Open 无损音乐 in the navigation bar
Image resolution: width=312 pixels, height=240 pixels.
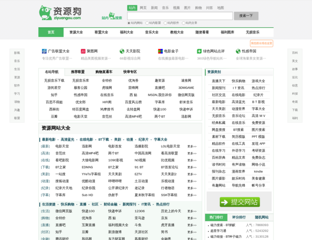(x=252, y=32)
